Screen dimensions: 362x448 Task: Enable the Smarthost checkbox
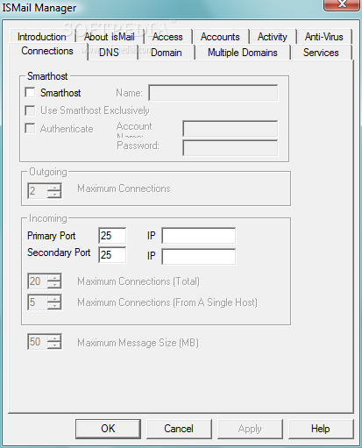(30, 93)
